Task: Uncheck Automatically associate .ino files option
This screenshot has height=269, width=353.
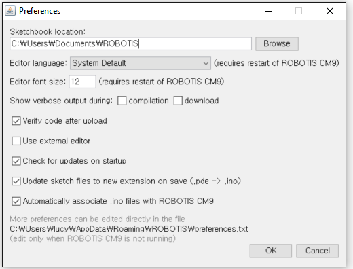Action: 16,201
